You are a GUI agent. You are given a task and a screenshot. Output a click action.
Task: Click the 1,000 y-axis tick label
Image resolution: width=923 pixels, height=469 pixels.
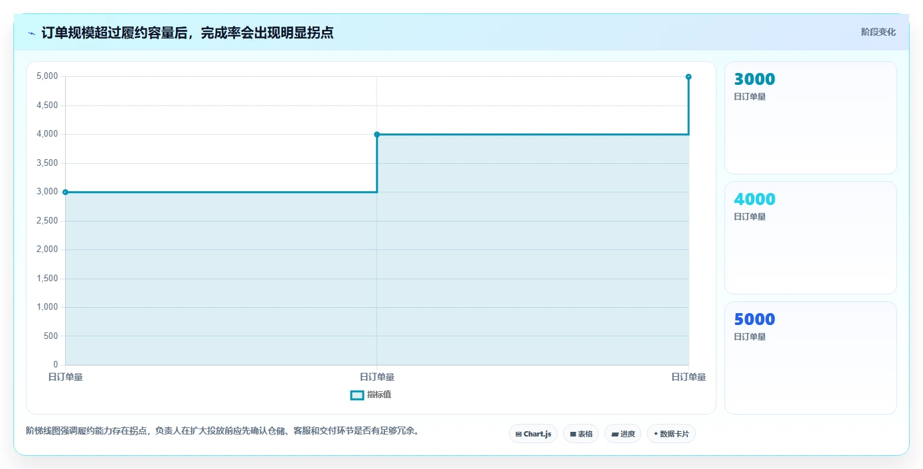pos(46,307)
